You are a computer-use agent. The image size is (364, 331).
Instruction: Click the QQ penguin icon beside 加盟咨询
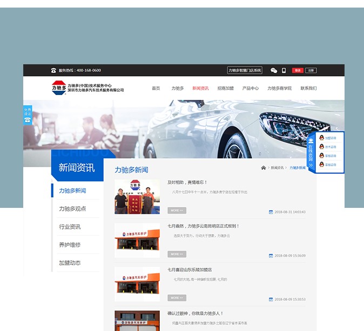coord(321,138)
